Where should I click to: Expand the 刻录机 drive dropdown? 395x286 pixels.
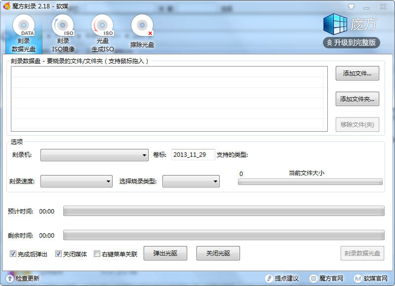click(94, 155)
